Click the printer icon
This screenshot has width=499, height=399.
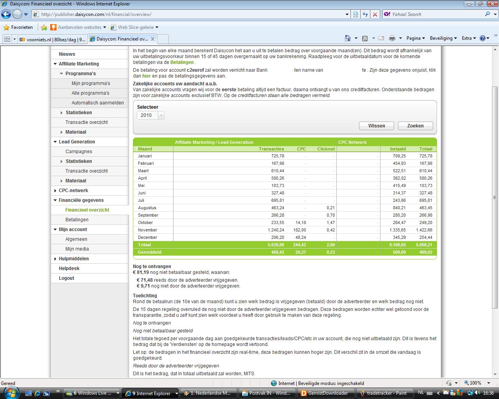pyautogui.click(x=392, y=38)
